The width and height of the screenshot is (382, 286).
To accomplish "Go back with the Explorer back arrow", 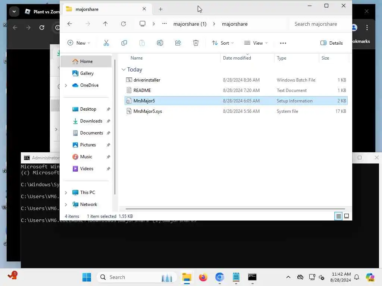I will (70, 24).
